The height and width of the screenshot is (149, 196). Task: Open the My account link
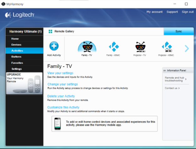154,12
